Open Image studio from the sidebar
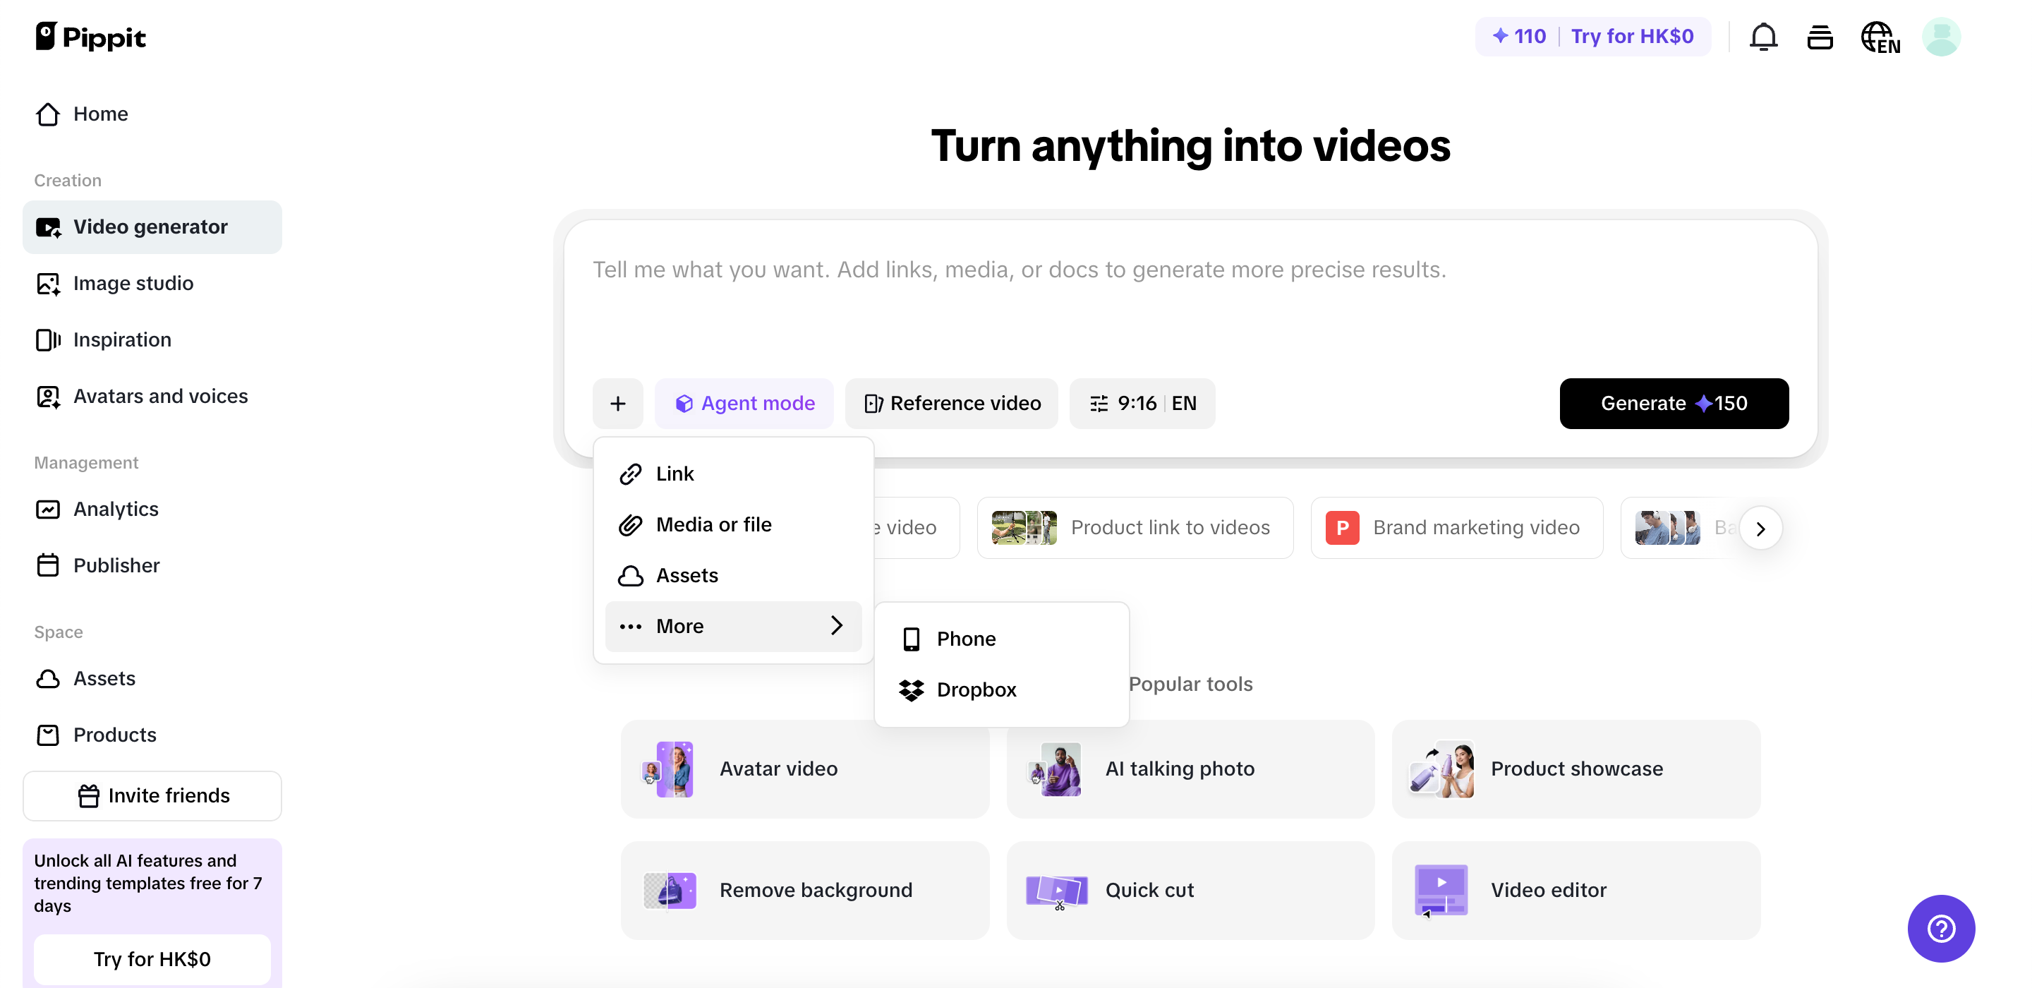Viewport: 2032px width, 988px height. (133, 283)
